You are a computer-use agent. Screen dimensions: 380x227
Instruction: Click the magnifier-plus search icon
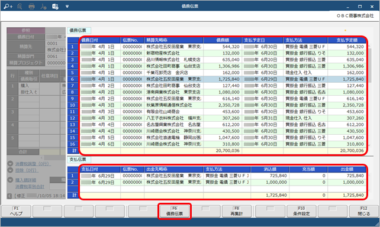pos(8,7)
